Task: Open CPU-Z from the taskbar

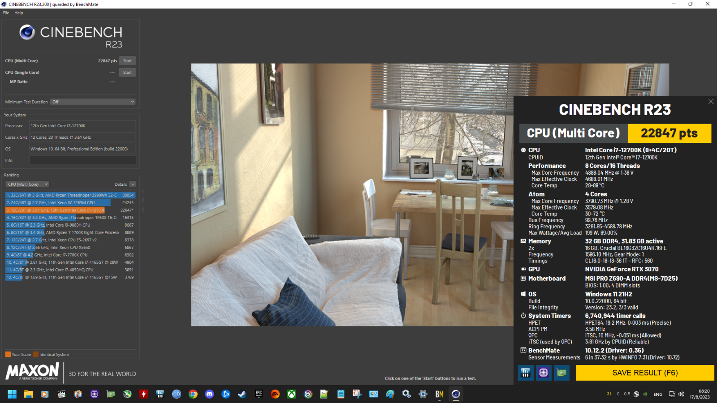Action: click(x=94, y=394)
